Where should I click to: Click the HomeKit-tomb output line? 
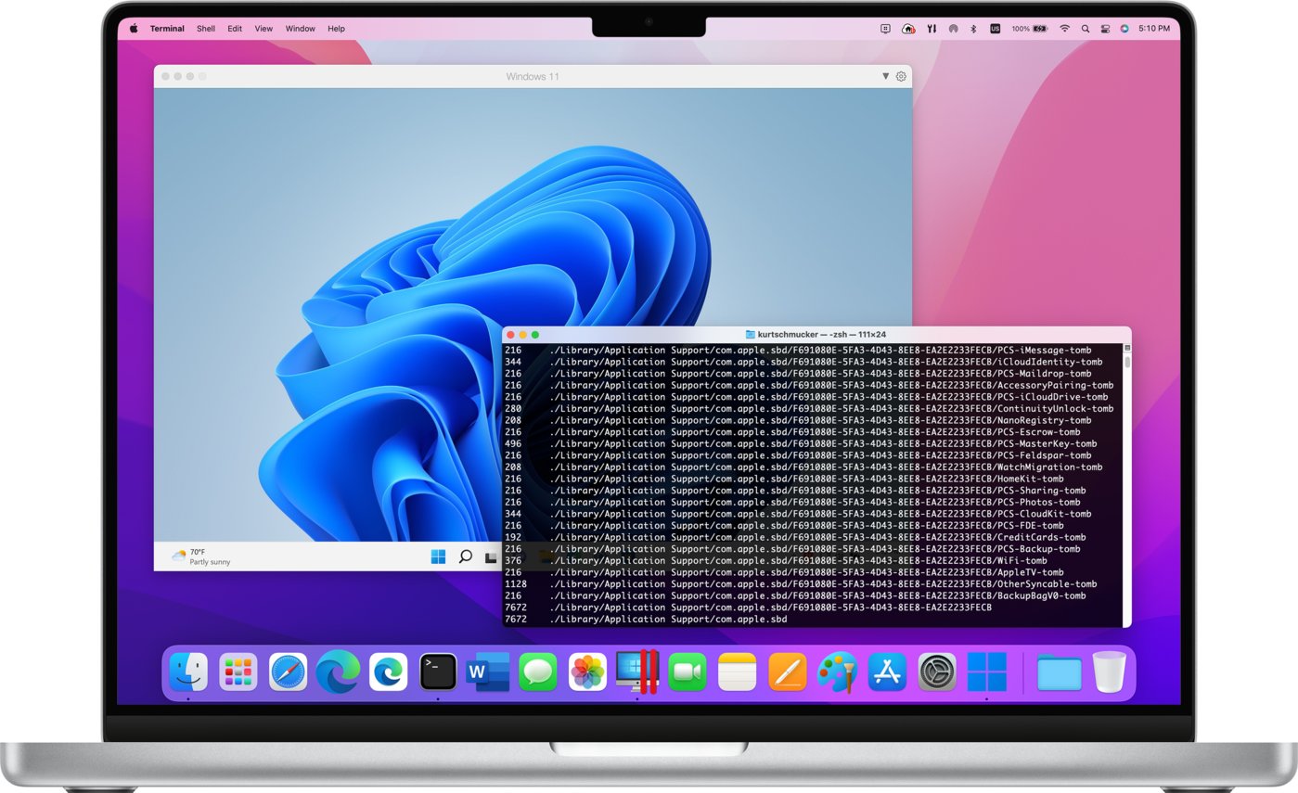784,479
